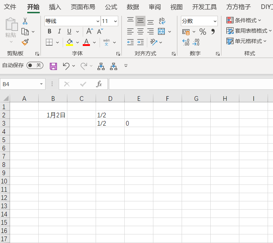Increase indent
Image resolution: width=273 pixels, height=243 pixels.
pos(140,42)
